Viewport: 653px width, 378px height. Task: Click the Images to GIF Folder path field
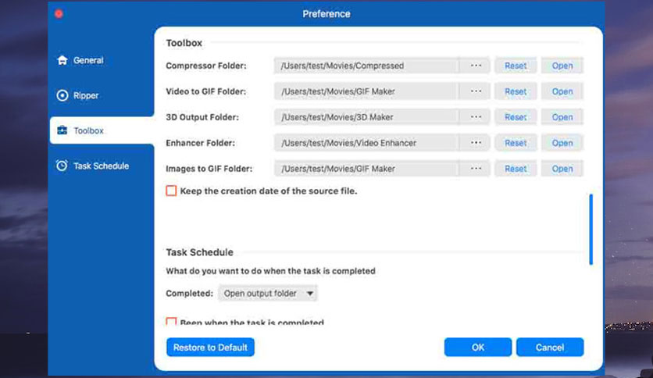tap(366, 169)
